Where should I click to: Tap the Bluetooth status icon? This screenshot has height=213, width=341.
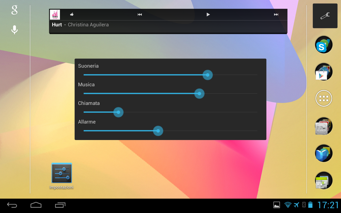pos(304,205)
